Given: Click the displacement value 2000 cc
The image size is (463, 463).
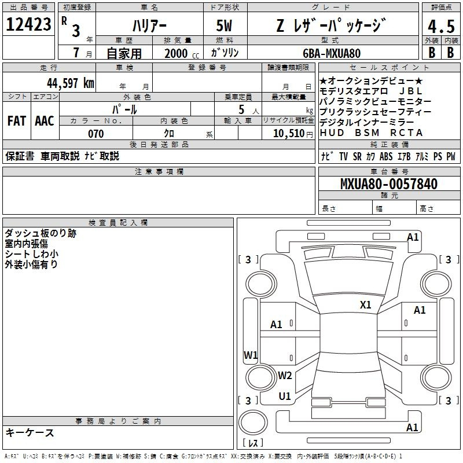Looking at the screenshot, I should tap(182, 53).
